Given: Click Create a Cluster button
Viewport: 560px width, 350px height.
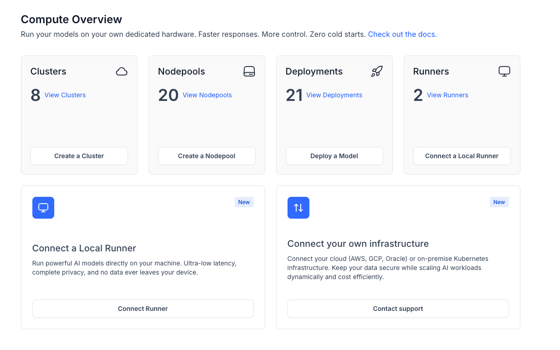Looking at the screenshot, I should pyautogui.click(x=79, y=156).
